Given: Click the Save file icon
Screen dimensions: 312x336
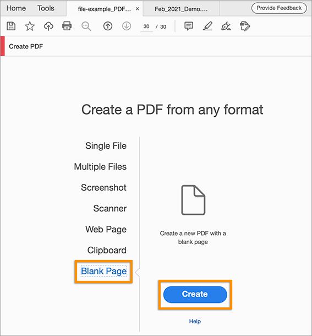Looking at the screenshot, I should pyautogui.click(x=11, y=26).
